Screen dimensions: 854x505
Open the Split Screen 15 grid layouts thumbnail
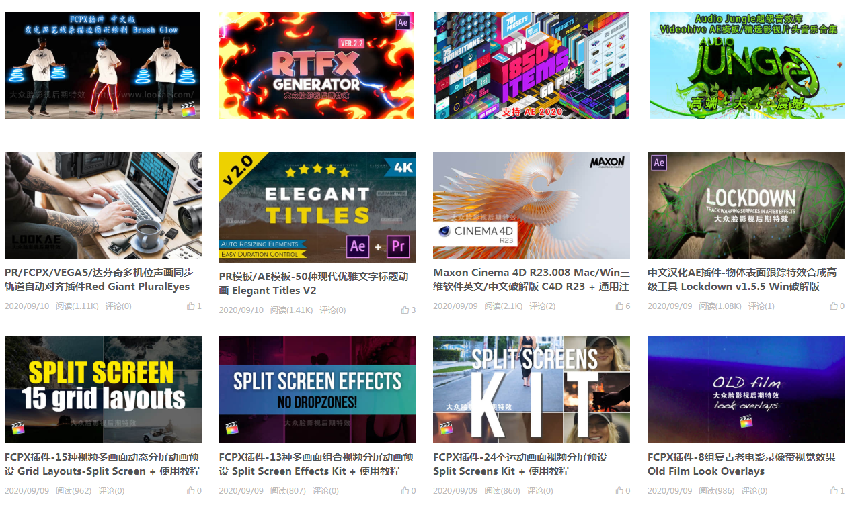(103, 389)
